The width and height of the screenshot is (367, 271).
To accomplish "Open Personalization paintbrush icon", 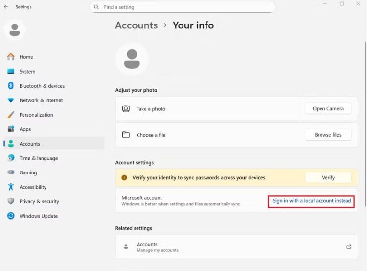I will coord(11,115).
